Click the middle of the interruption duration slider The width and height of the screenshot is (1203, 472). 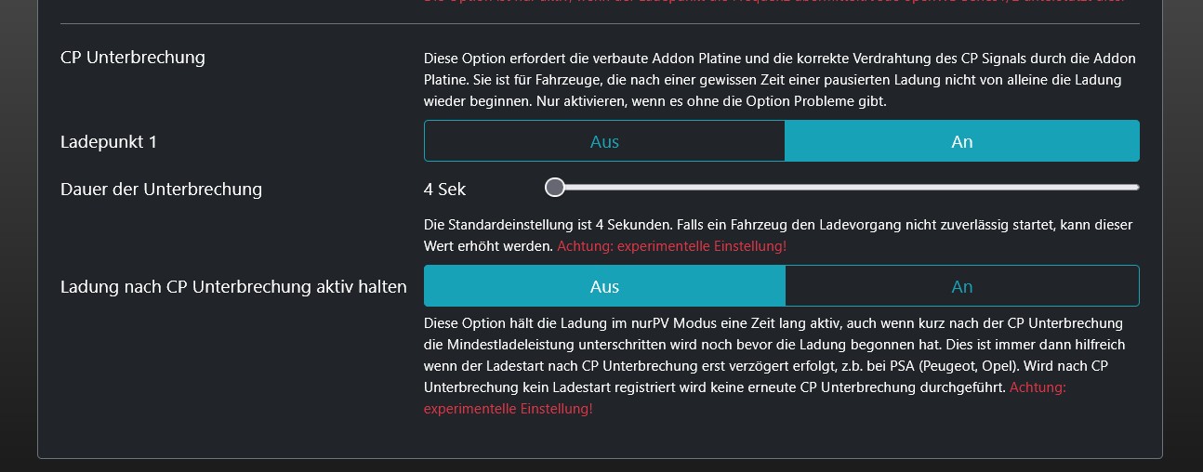846,188
